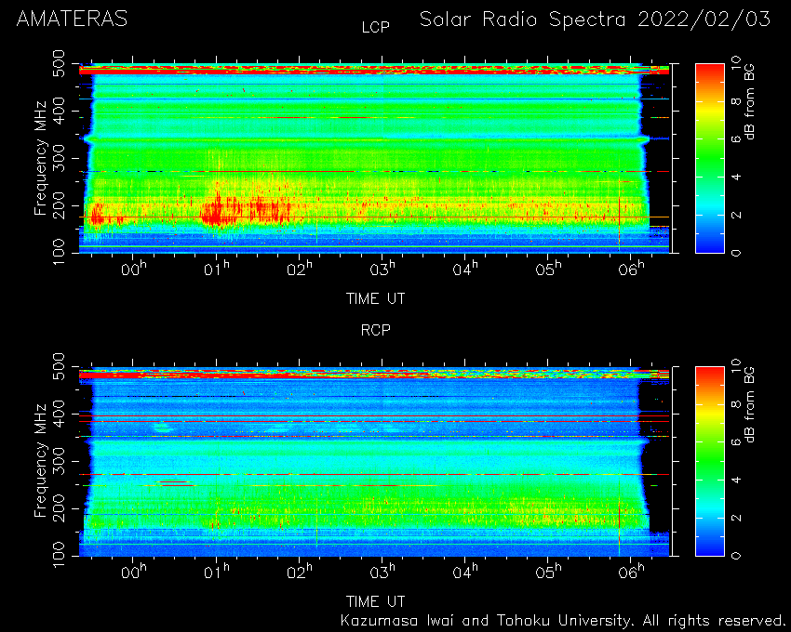The width and height of the screenshot is (791, 632).
Task: Click the AMATERAS title text
Action: click(x=73, y=20)
